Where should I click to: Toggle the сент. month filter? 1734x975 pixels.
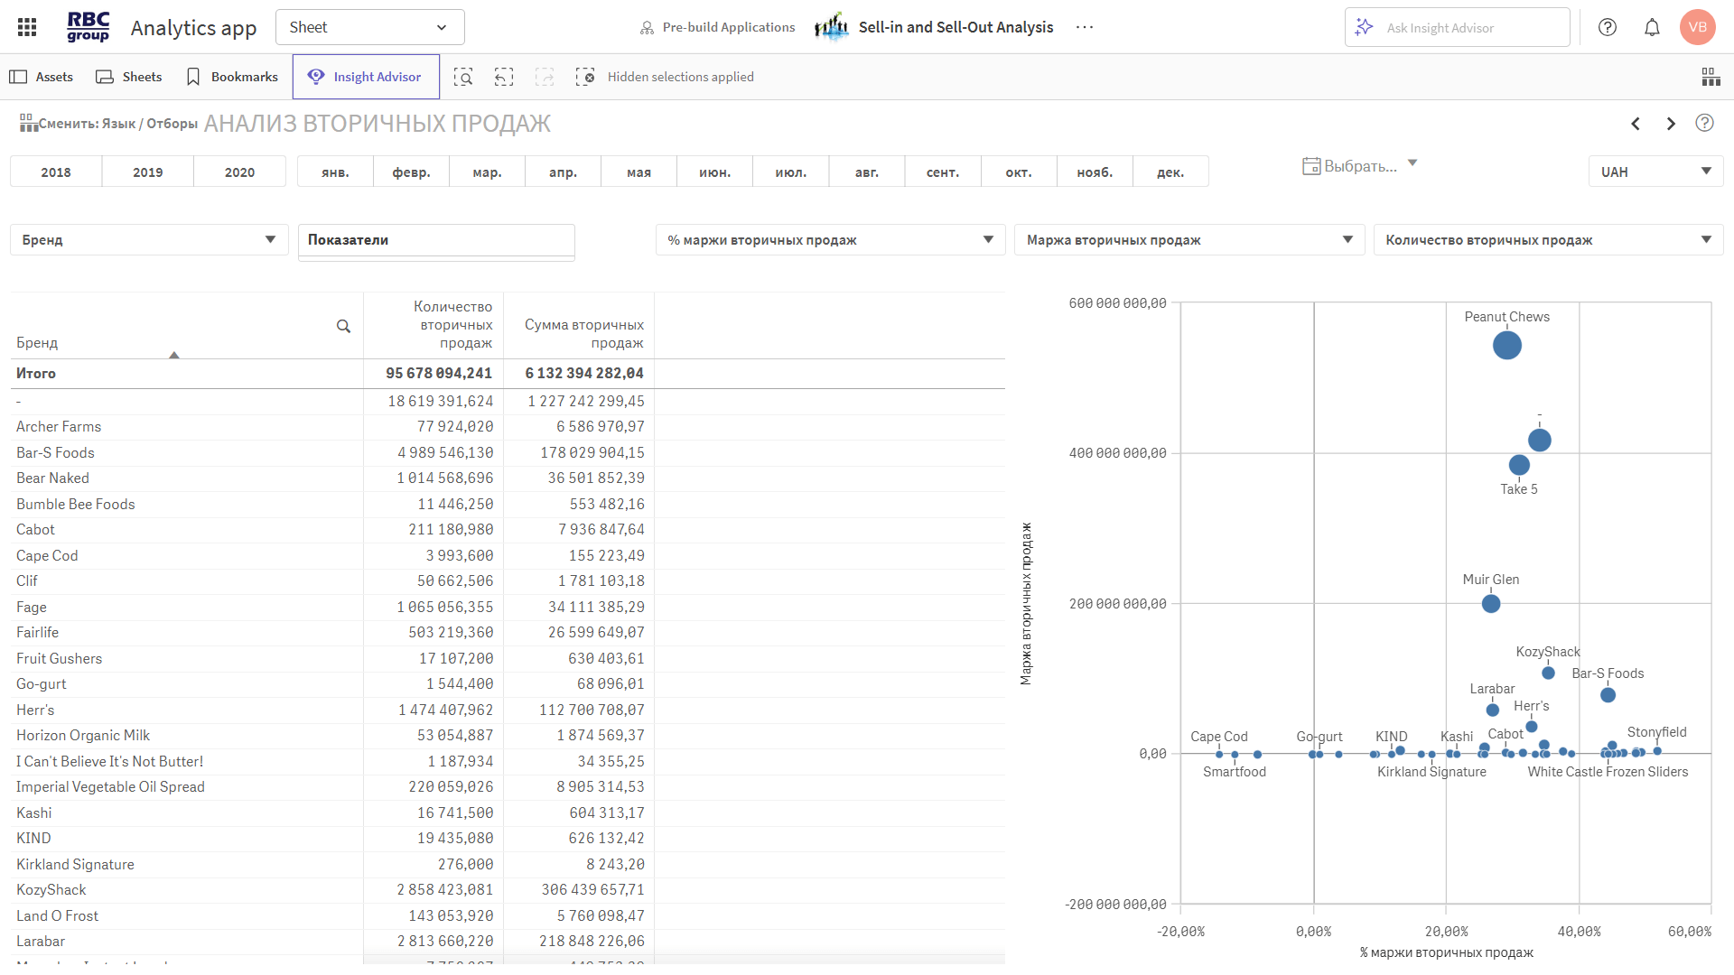click(942, 172)
